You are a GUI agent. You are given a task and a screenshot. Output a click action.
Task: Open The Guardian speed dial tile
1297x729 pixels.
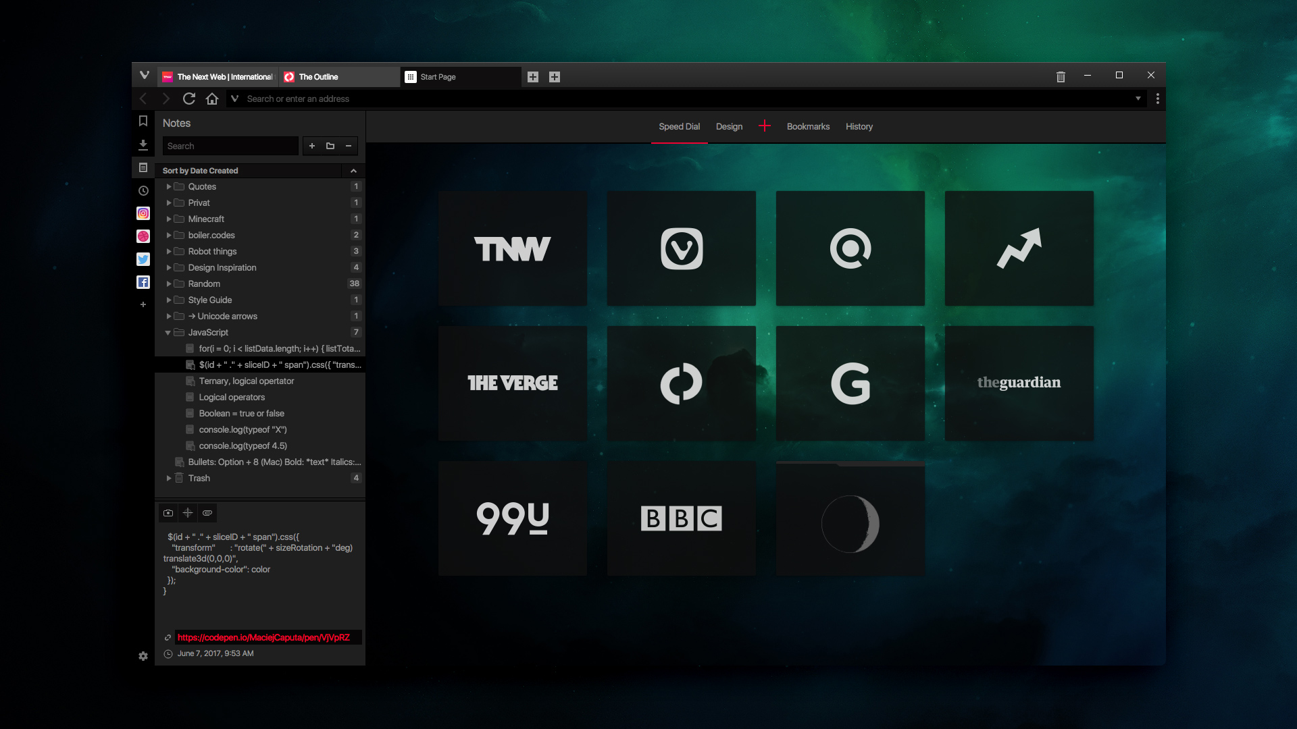1019,383
